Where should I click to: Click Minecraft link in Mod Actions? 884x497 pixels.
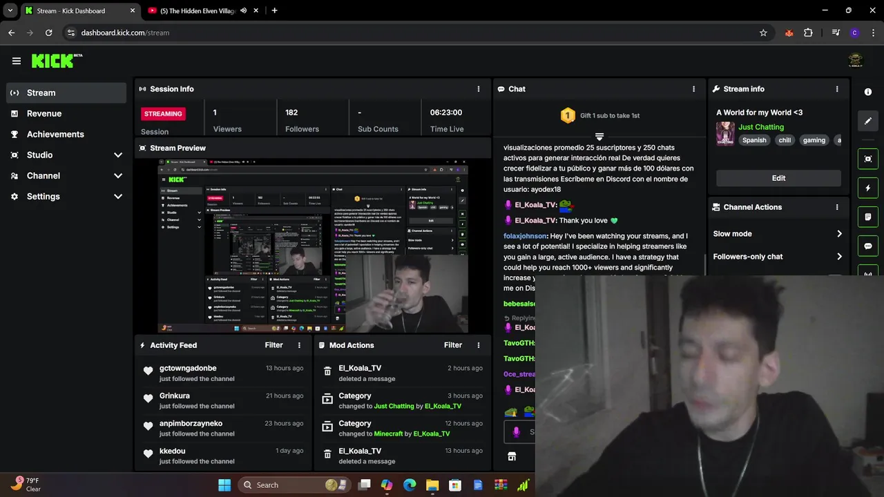tap(388, 433)
